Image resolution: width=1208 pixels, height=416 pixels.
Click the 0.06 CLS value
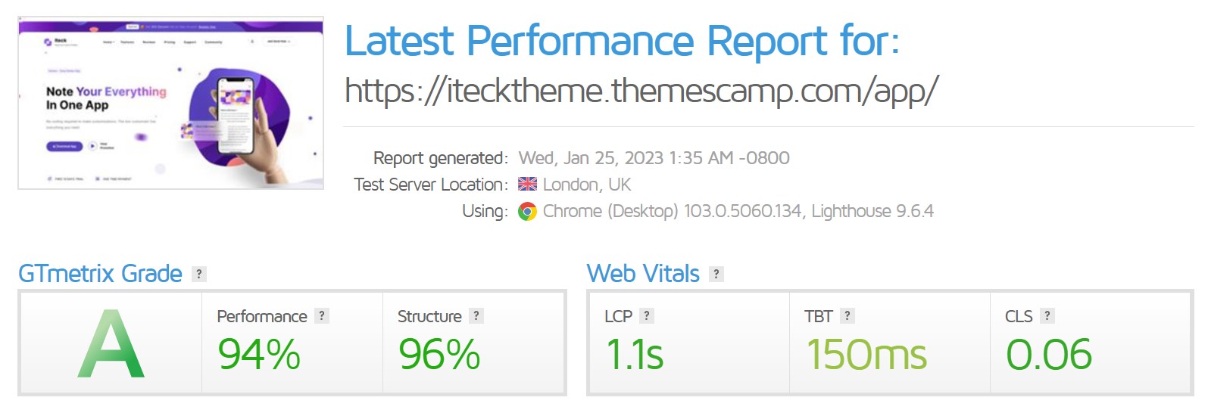tap(1049, 354)
